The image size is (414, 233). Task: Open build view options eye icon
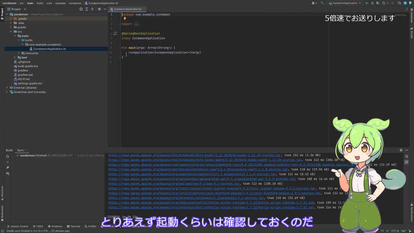[8, 173]
